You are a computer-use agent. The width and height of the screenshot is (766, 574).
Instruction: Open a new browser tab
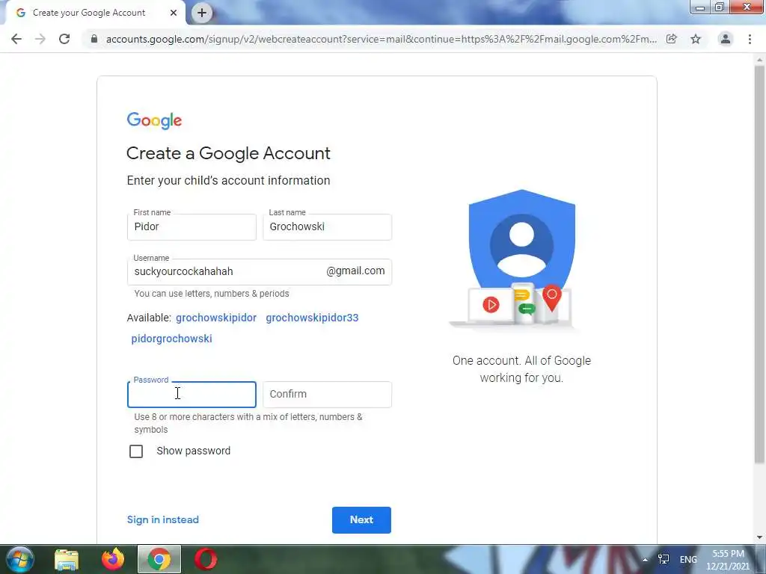pyautogui.click(x=202, y=13)
